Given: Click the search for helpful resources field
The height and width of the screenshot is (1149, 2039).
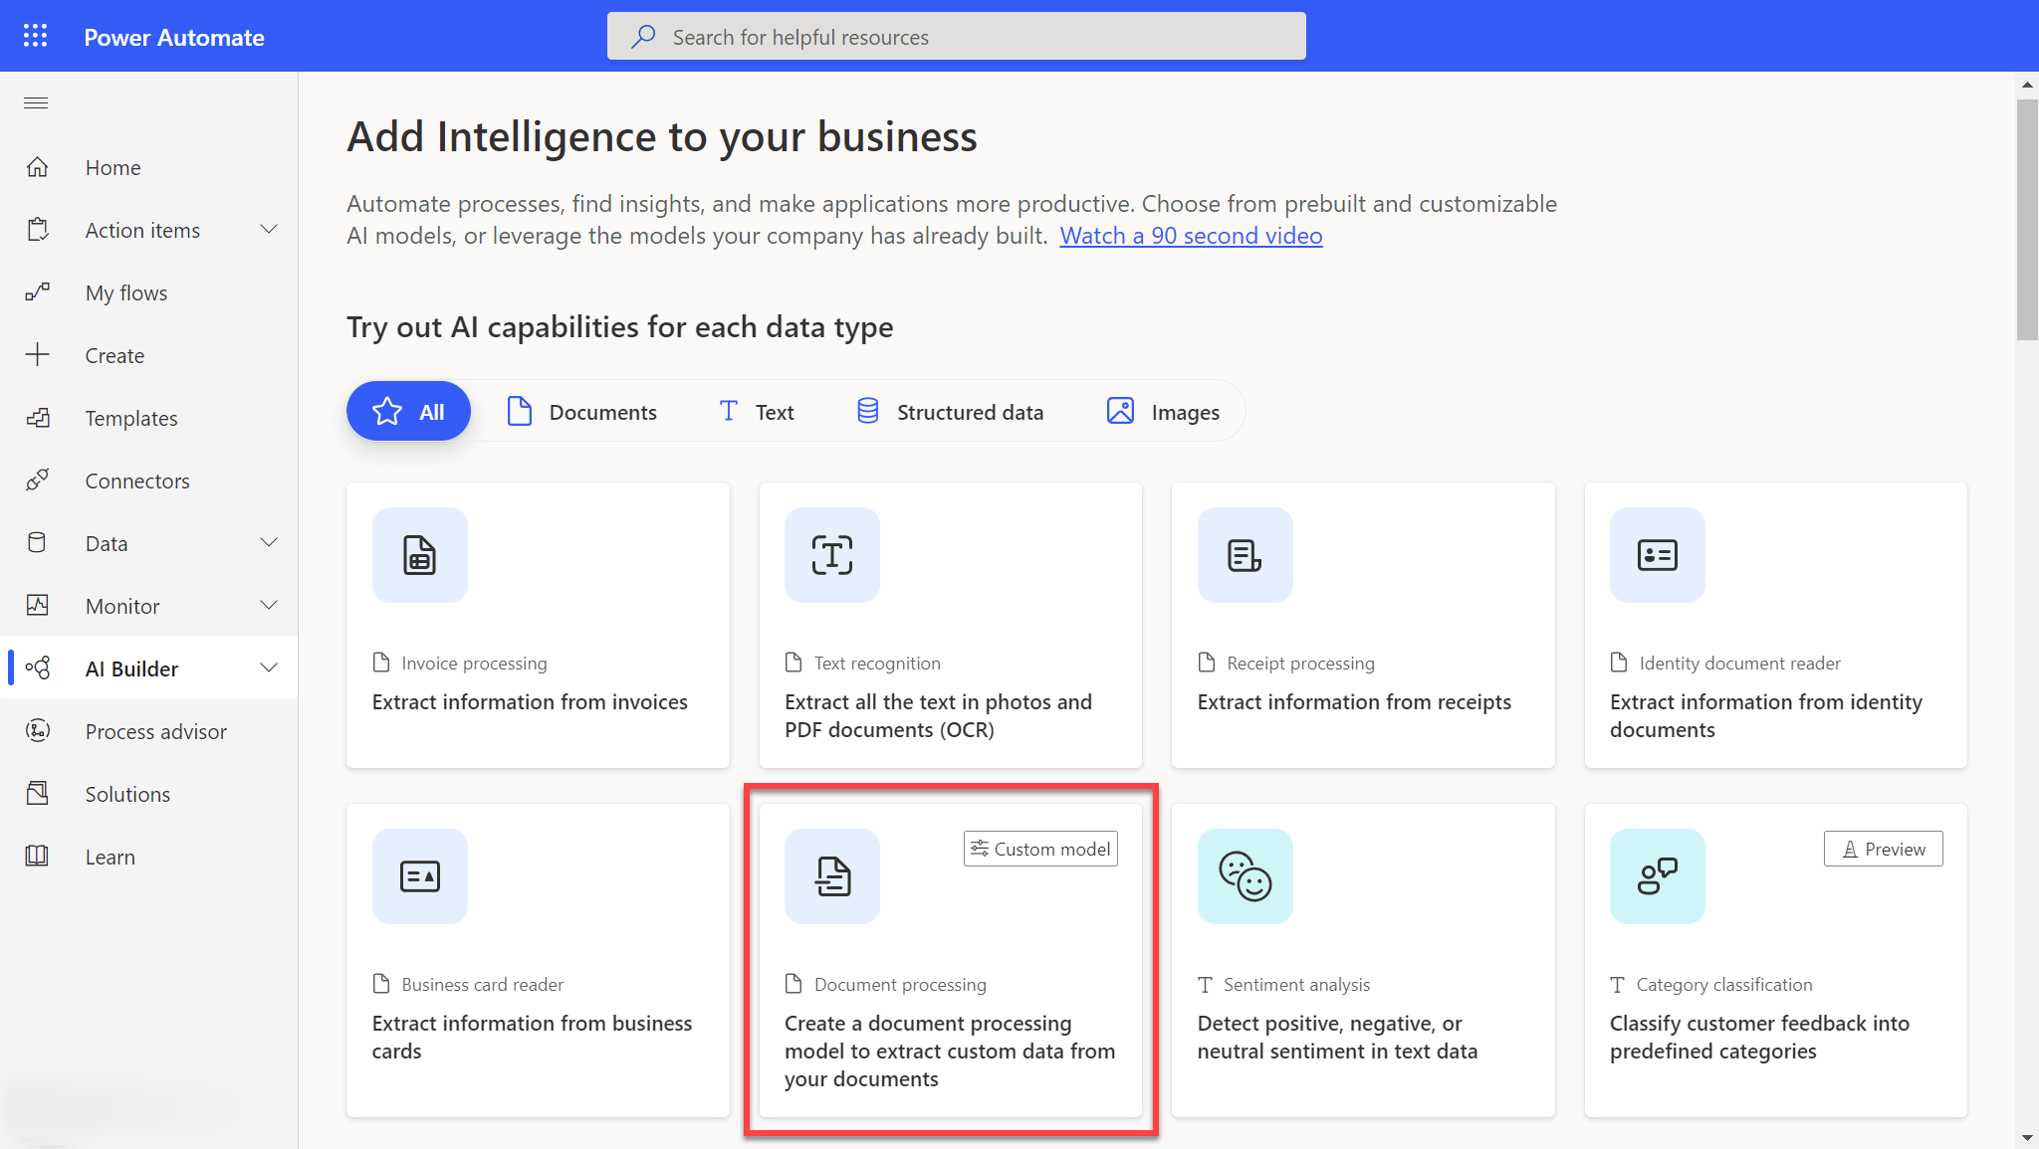Looking at the screenshot, I should pyautogui.click(x=956, y=36).
